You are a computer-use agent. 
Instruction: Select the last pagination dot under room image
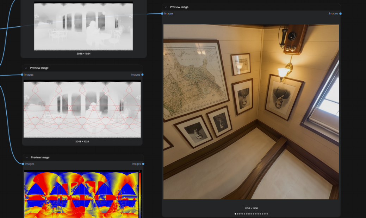coord(267,214)
